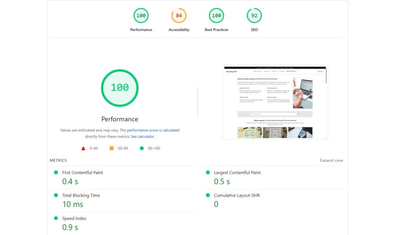Image resolution: width=399 pixels, height=235 pixels.
Task: Click the 0 Cumulative Layout Shift value
Action: 216,204
